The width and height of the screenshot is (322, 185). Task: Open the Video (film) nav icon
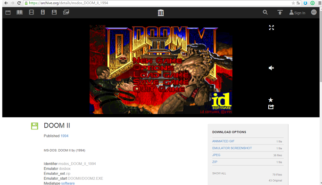point(32,12)
